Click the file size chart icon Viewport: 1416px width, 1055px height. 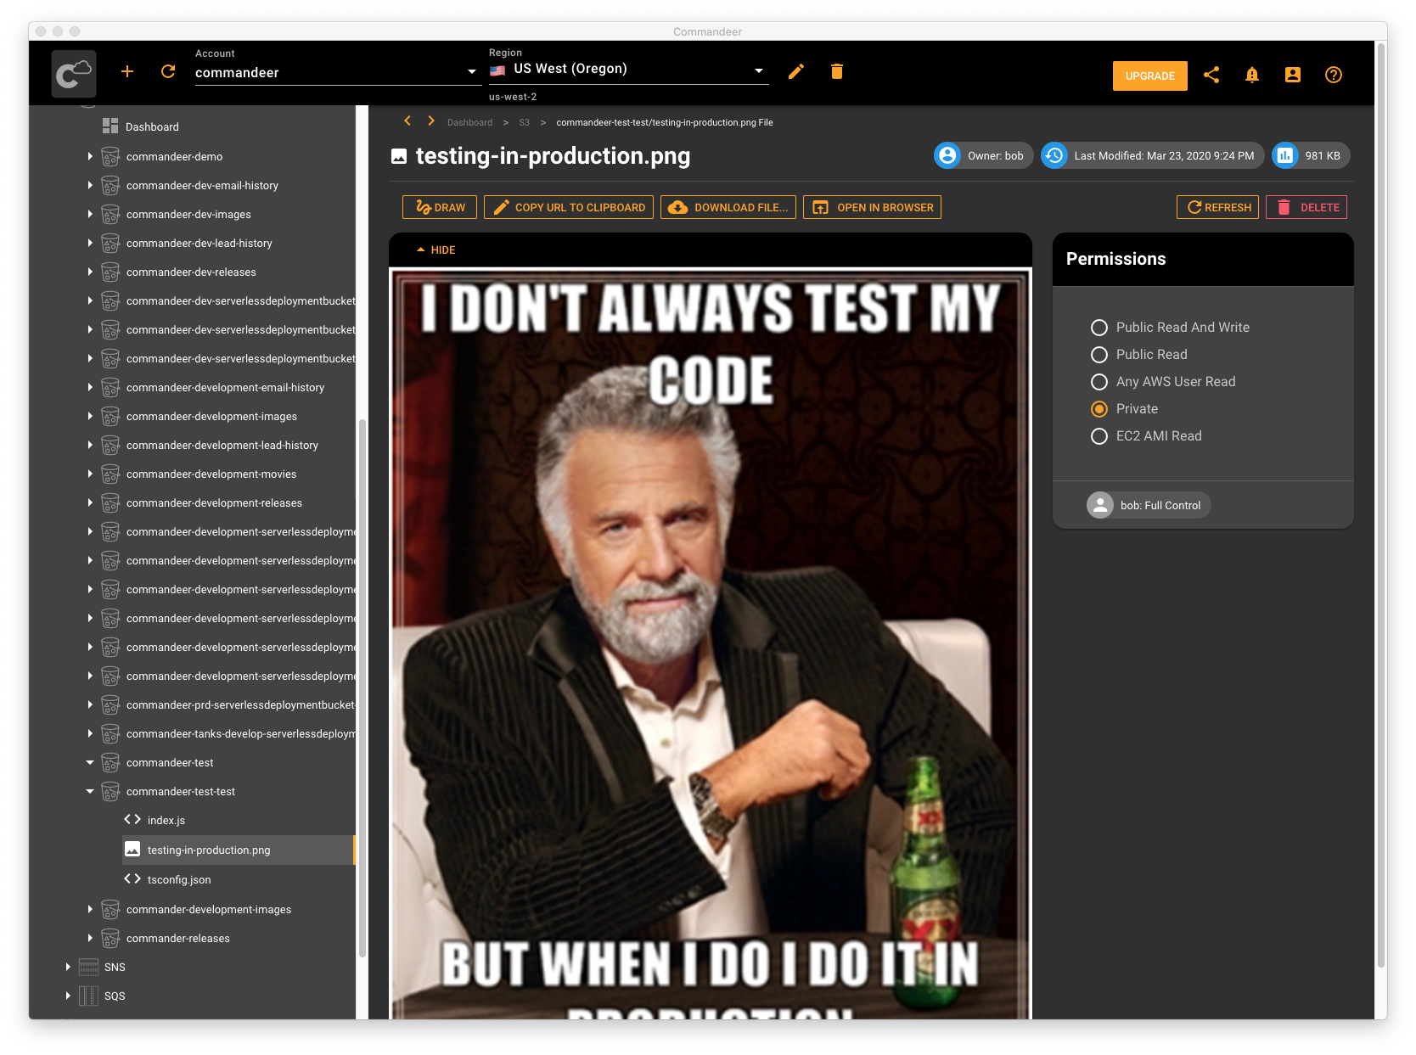[x=1285, y=155]
